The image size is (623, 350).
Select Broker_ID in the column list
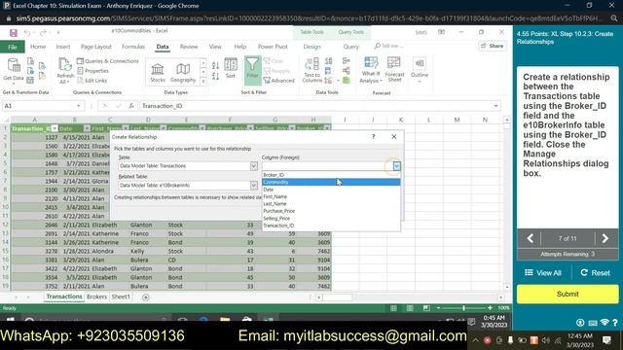point(331,175)
